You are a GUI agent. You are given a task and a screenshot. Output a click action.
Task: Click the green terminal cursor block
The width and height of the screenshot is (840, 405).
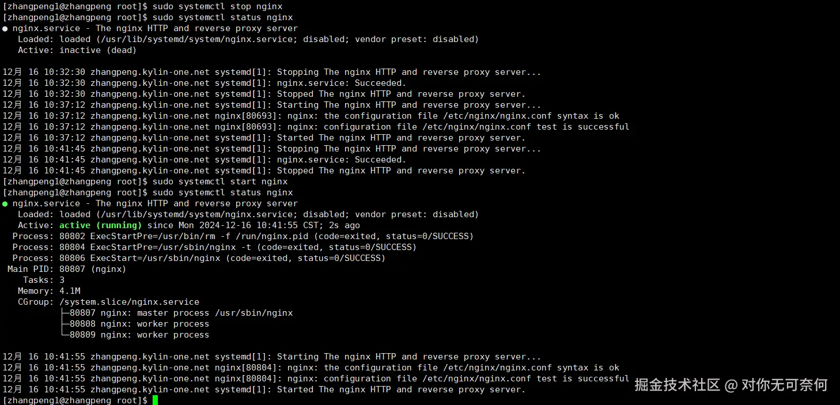pos(155,400)
